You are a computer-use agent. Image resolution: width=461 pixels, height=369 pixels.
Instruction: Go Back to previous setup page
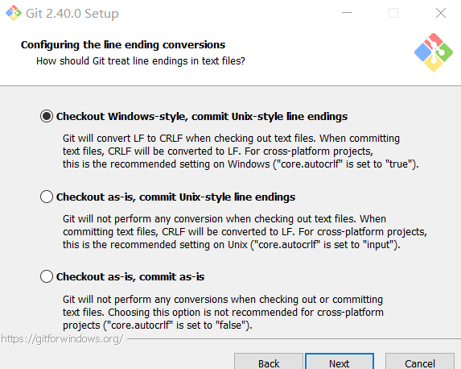click(x=269, y=362)
